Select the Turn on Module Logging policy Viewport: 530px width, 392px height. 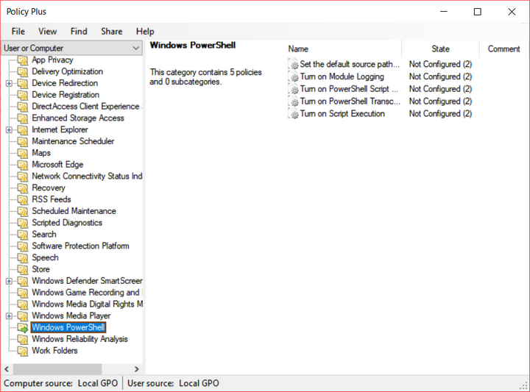[x=342, y=76]
